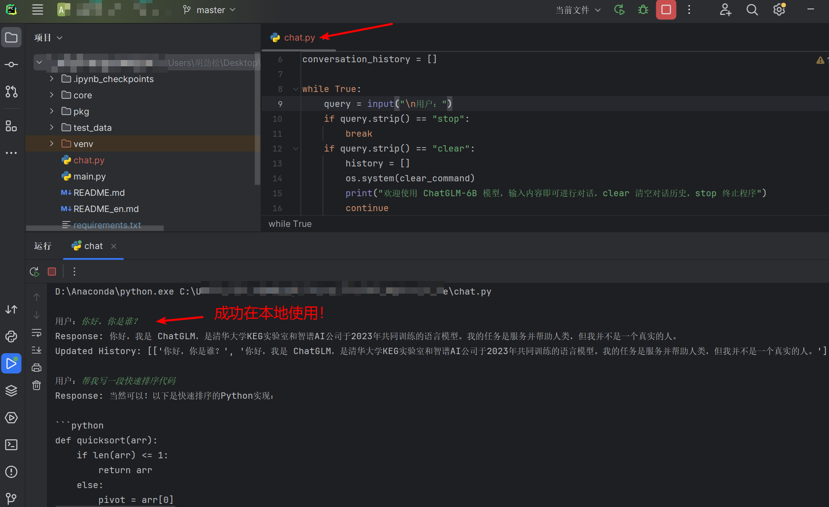829x507 pixels.
Task: Open the Commit tool window icon
Action: (x=11, y=65)
